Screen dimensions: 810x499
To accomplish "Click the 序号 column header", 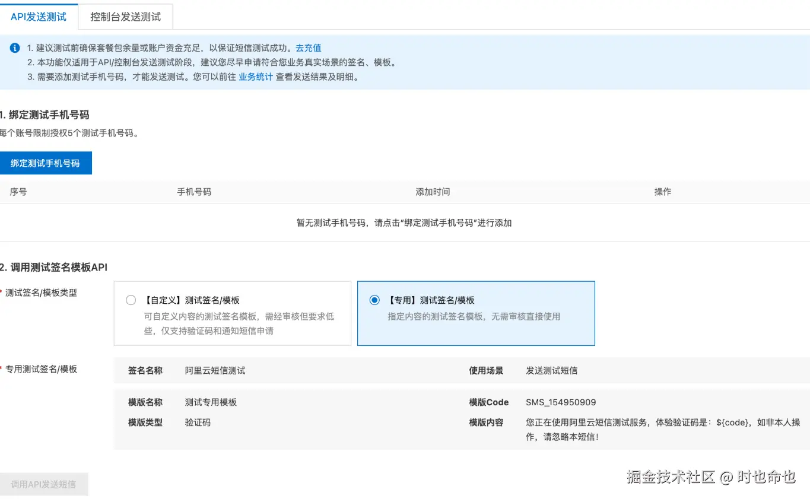I will (x=18, y=192).
